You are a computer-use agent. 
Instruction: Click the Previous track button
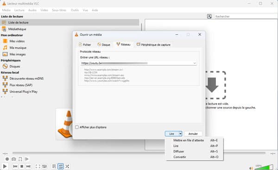click(x=15, y=166)
